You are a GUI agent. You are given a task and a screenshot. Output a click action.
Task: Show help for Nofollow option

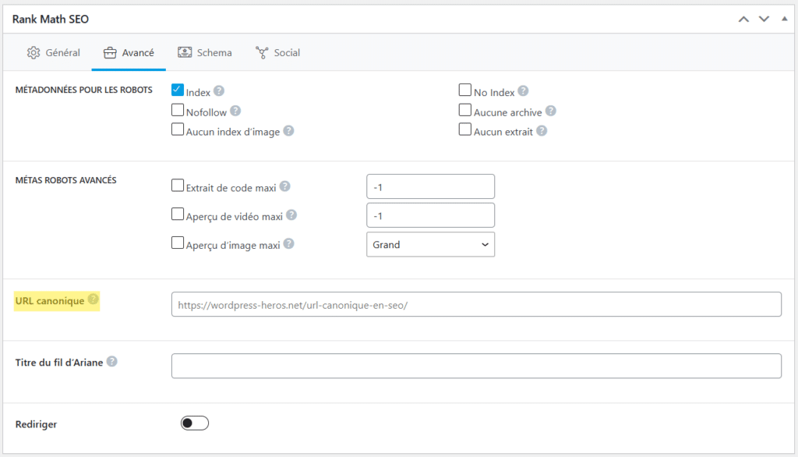[x=235, y=111]
